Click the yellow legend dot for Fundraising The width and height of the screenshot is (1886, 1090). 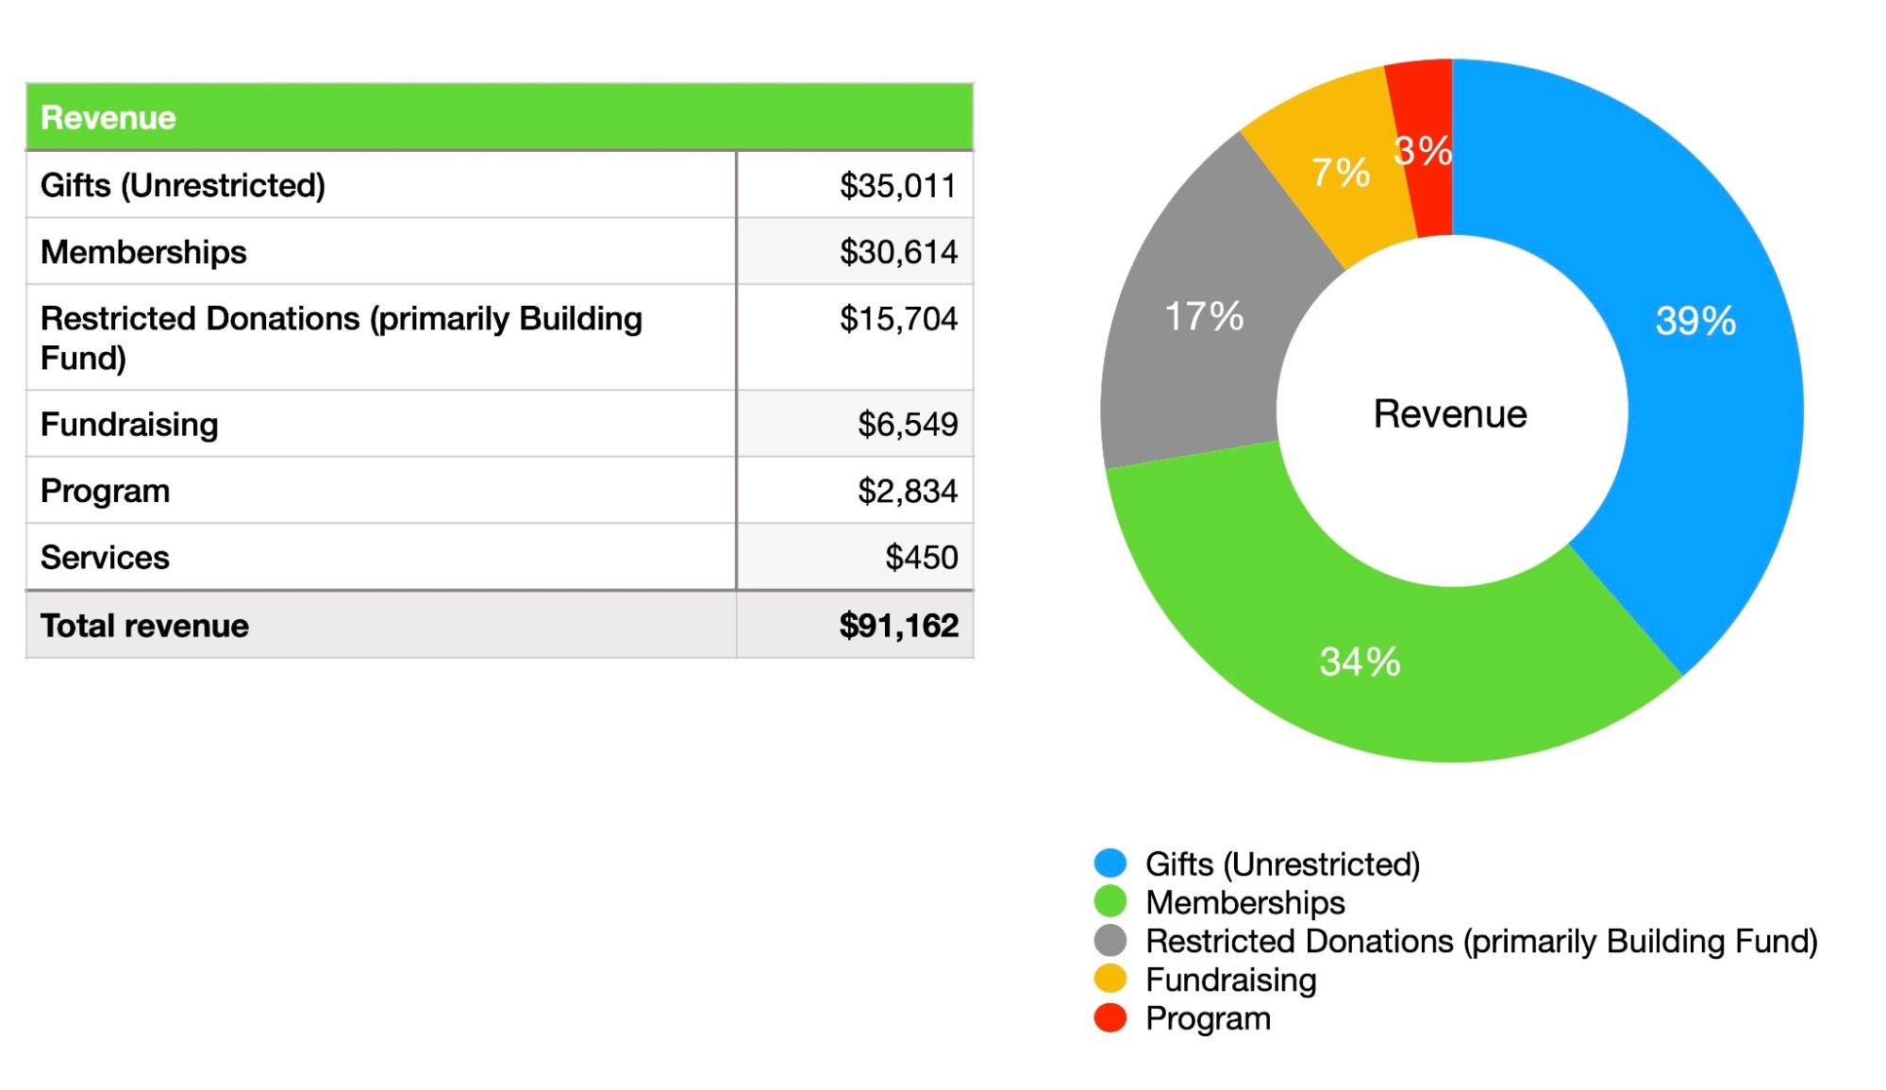(1110, 980)
